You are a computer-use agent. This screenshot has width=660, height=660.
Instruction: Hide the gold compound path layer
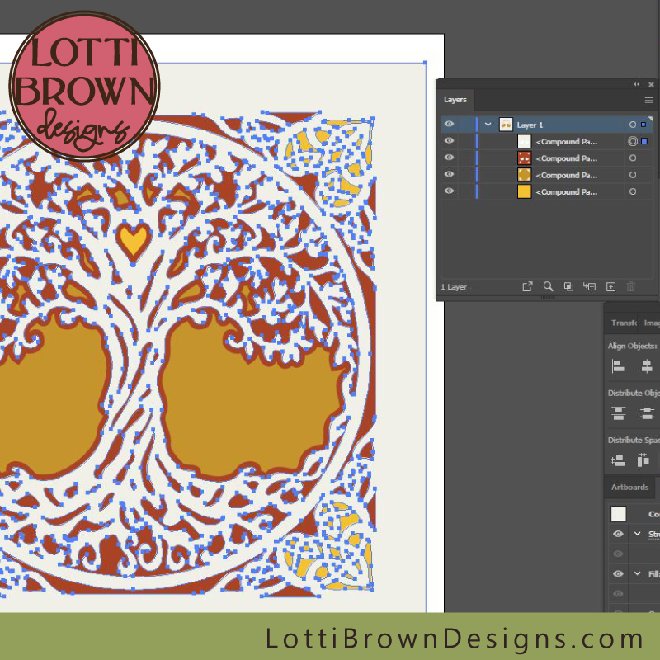(x=449, y=174)
